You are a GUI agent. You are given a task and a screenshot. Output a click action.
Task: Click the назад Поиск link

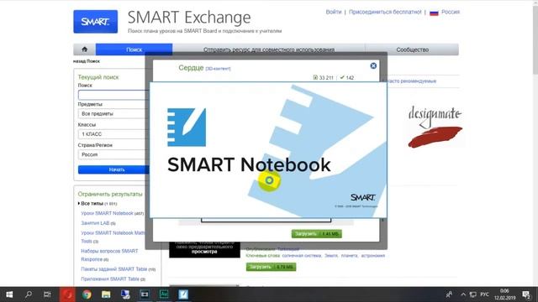[x=87, y=61]
